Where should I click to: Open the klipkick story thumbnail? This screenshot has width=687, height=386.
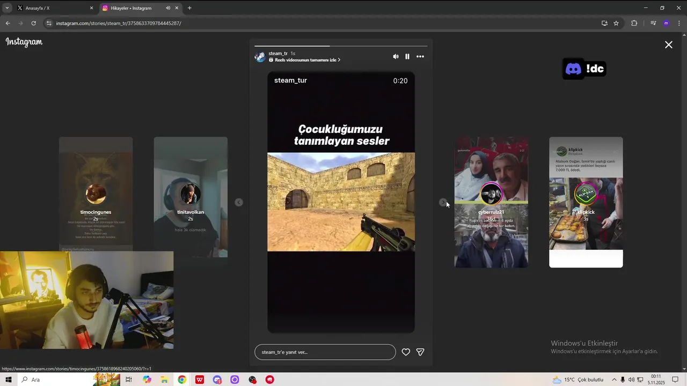tap(586, 202)
